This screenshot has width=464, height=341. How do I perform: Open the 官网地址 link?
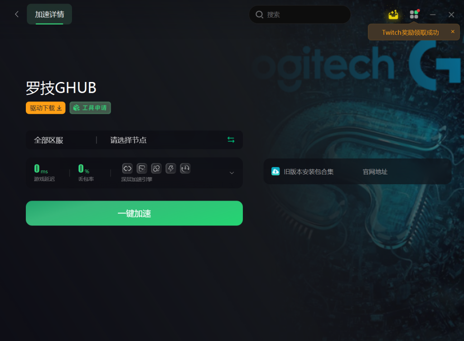(375, 172)
